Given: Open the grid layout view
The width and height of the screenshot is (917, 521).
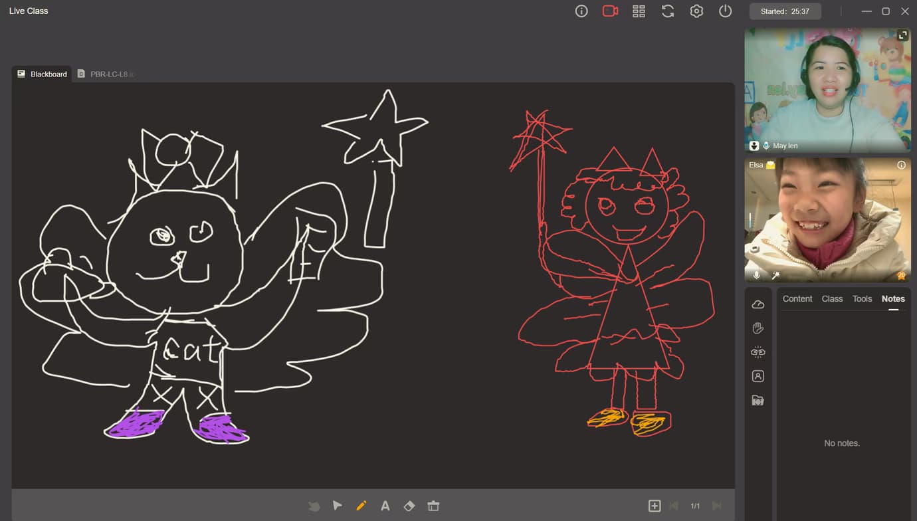Looking at the screenshot, I should tap(639, 11).
